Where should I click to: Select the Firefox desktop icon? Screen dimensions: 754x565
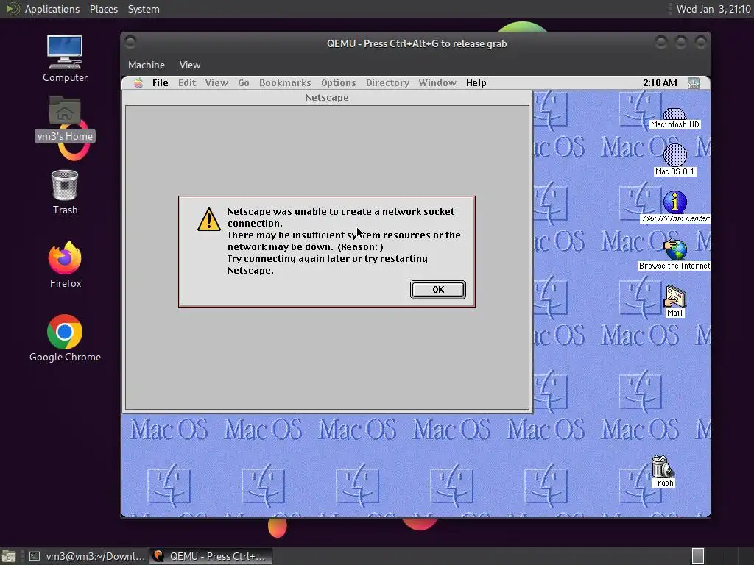pyautogui.click(x=65, y=264)
